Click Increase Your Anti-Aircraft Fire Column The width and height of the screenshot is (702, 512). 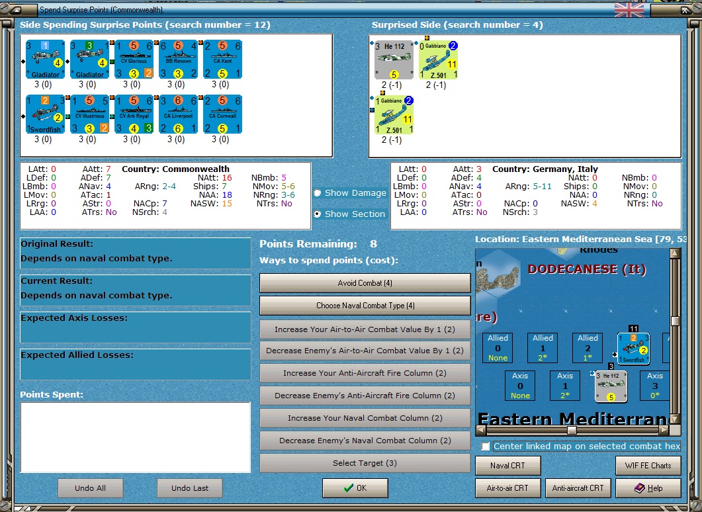click(x=365, y=373)
